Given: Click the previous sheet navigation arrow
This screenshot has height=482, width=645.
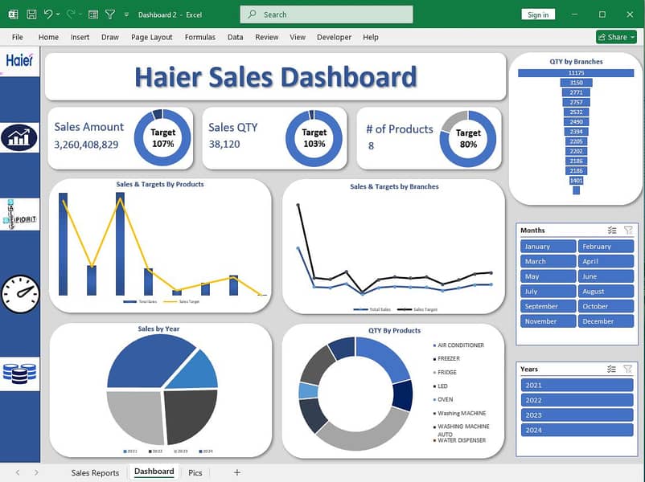Looking at the screenshot, I should pyautogui.click(x=18, y=472).
